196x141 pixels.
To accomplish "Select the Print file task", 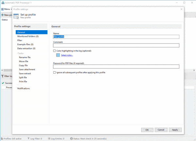I will click(x=23, y=81).
